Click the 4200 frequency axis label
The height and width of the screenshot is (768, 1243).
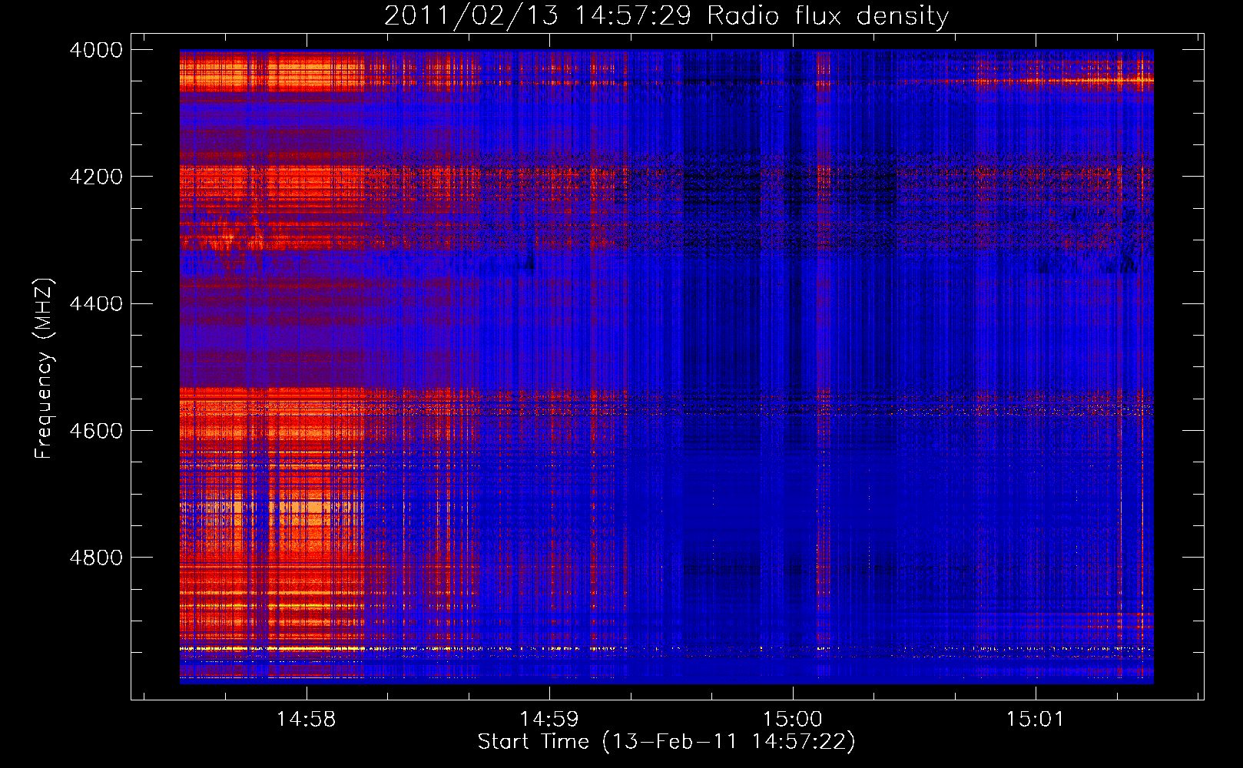[96, 177]
